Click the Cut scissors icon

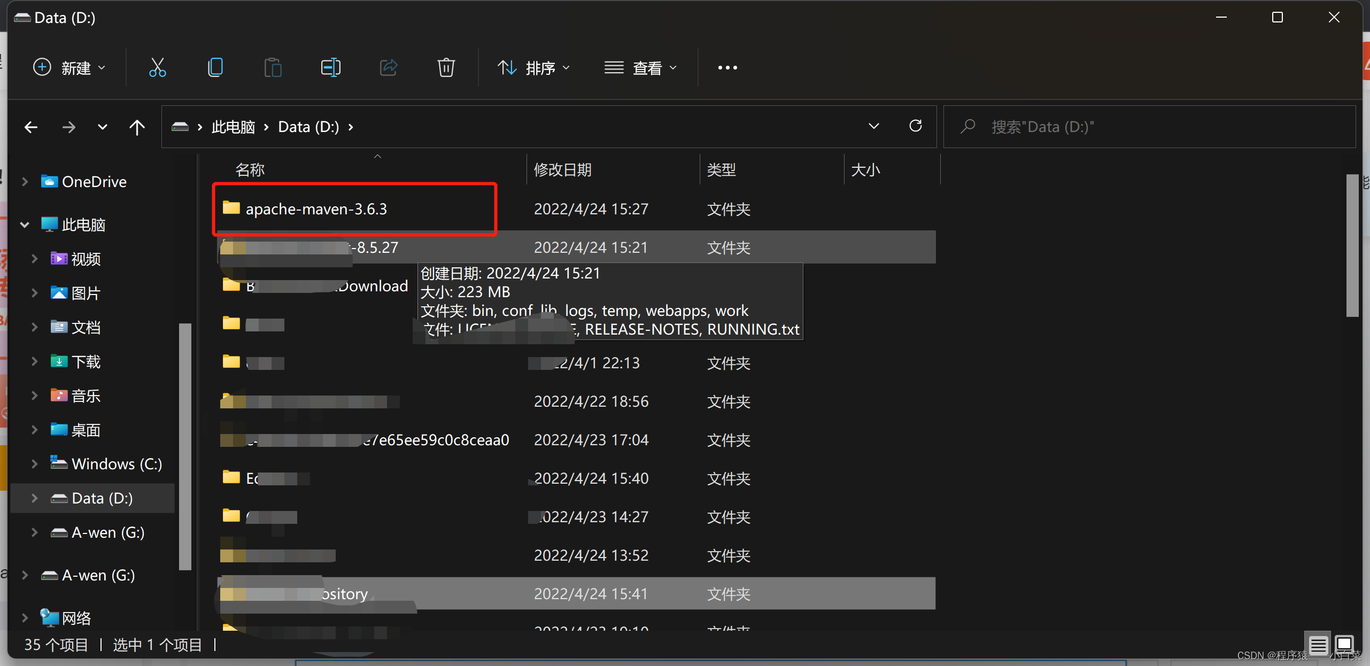157,68
